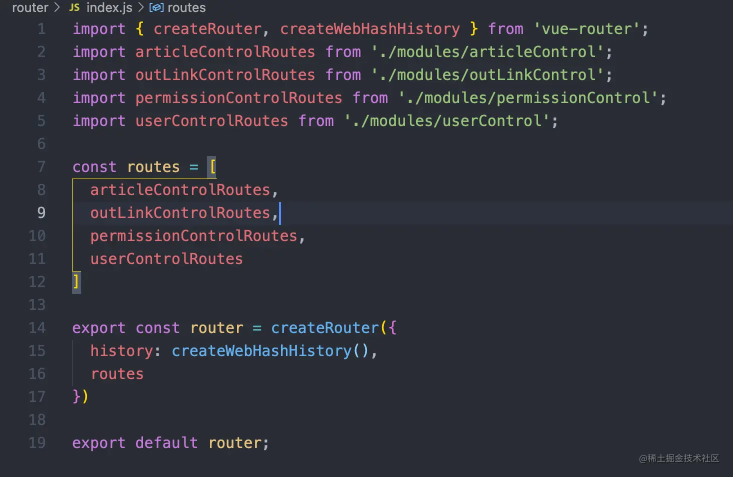Click the router breadcrumb folder
The width and height of the screenshot is (733, 477).
pyautogui.click(x=30, y=7)
